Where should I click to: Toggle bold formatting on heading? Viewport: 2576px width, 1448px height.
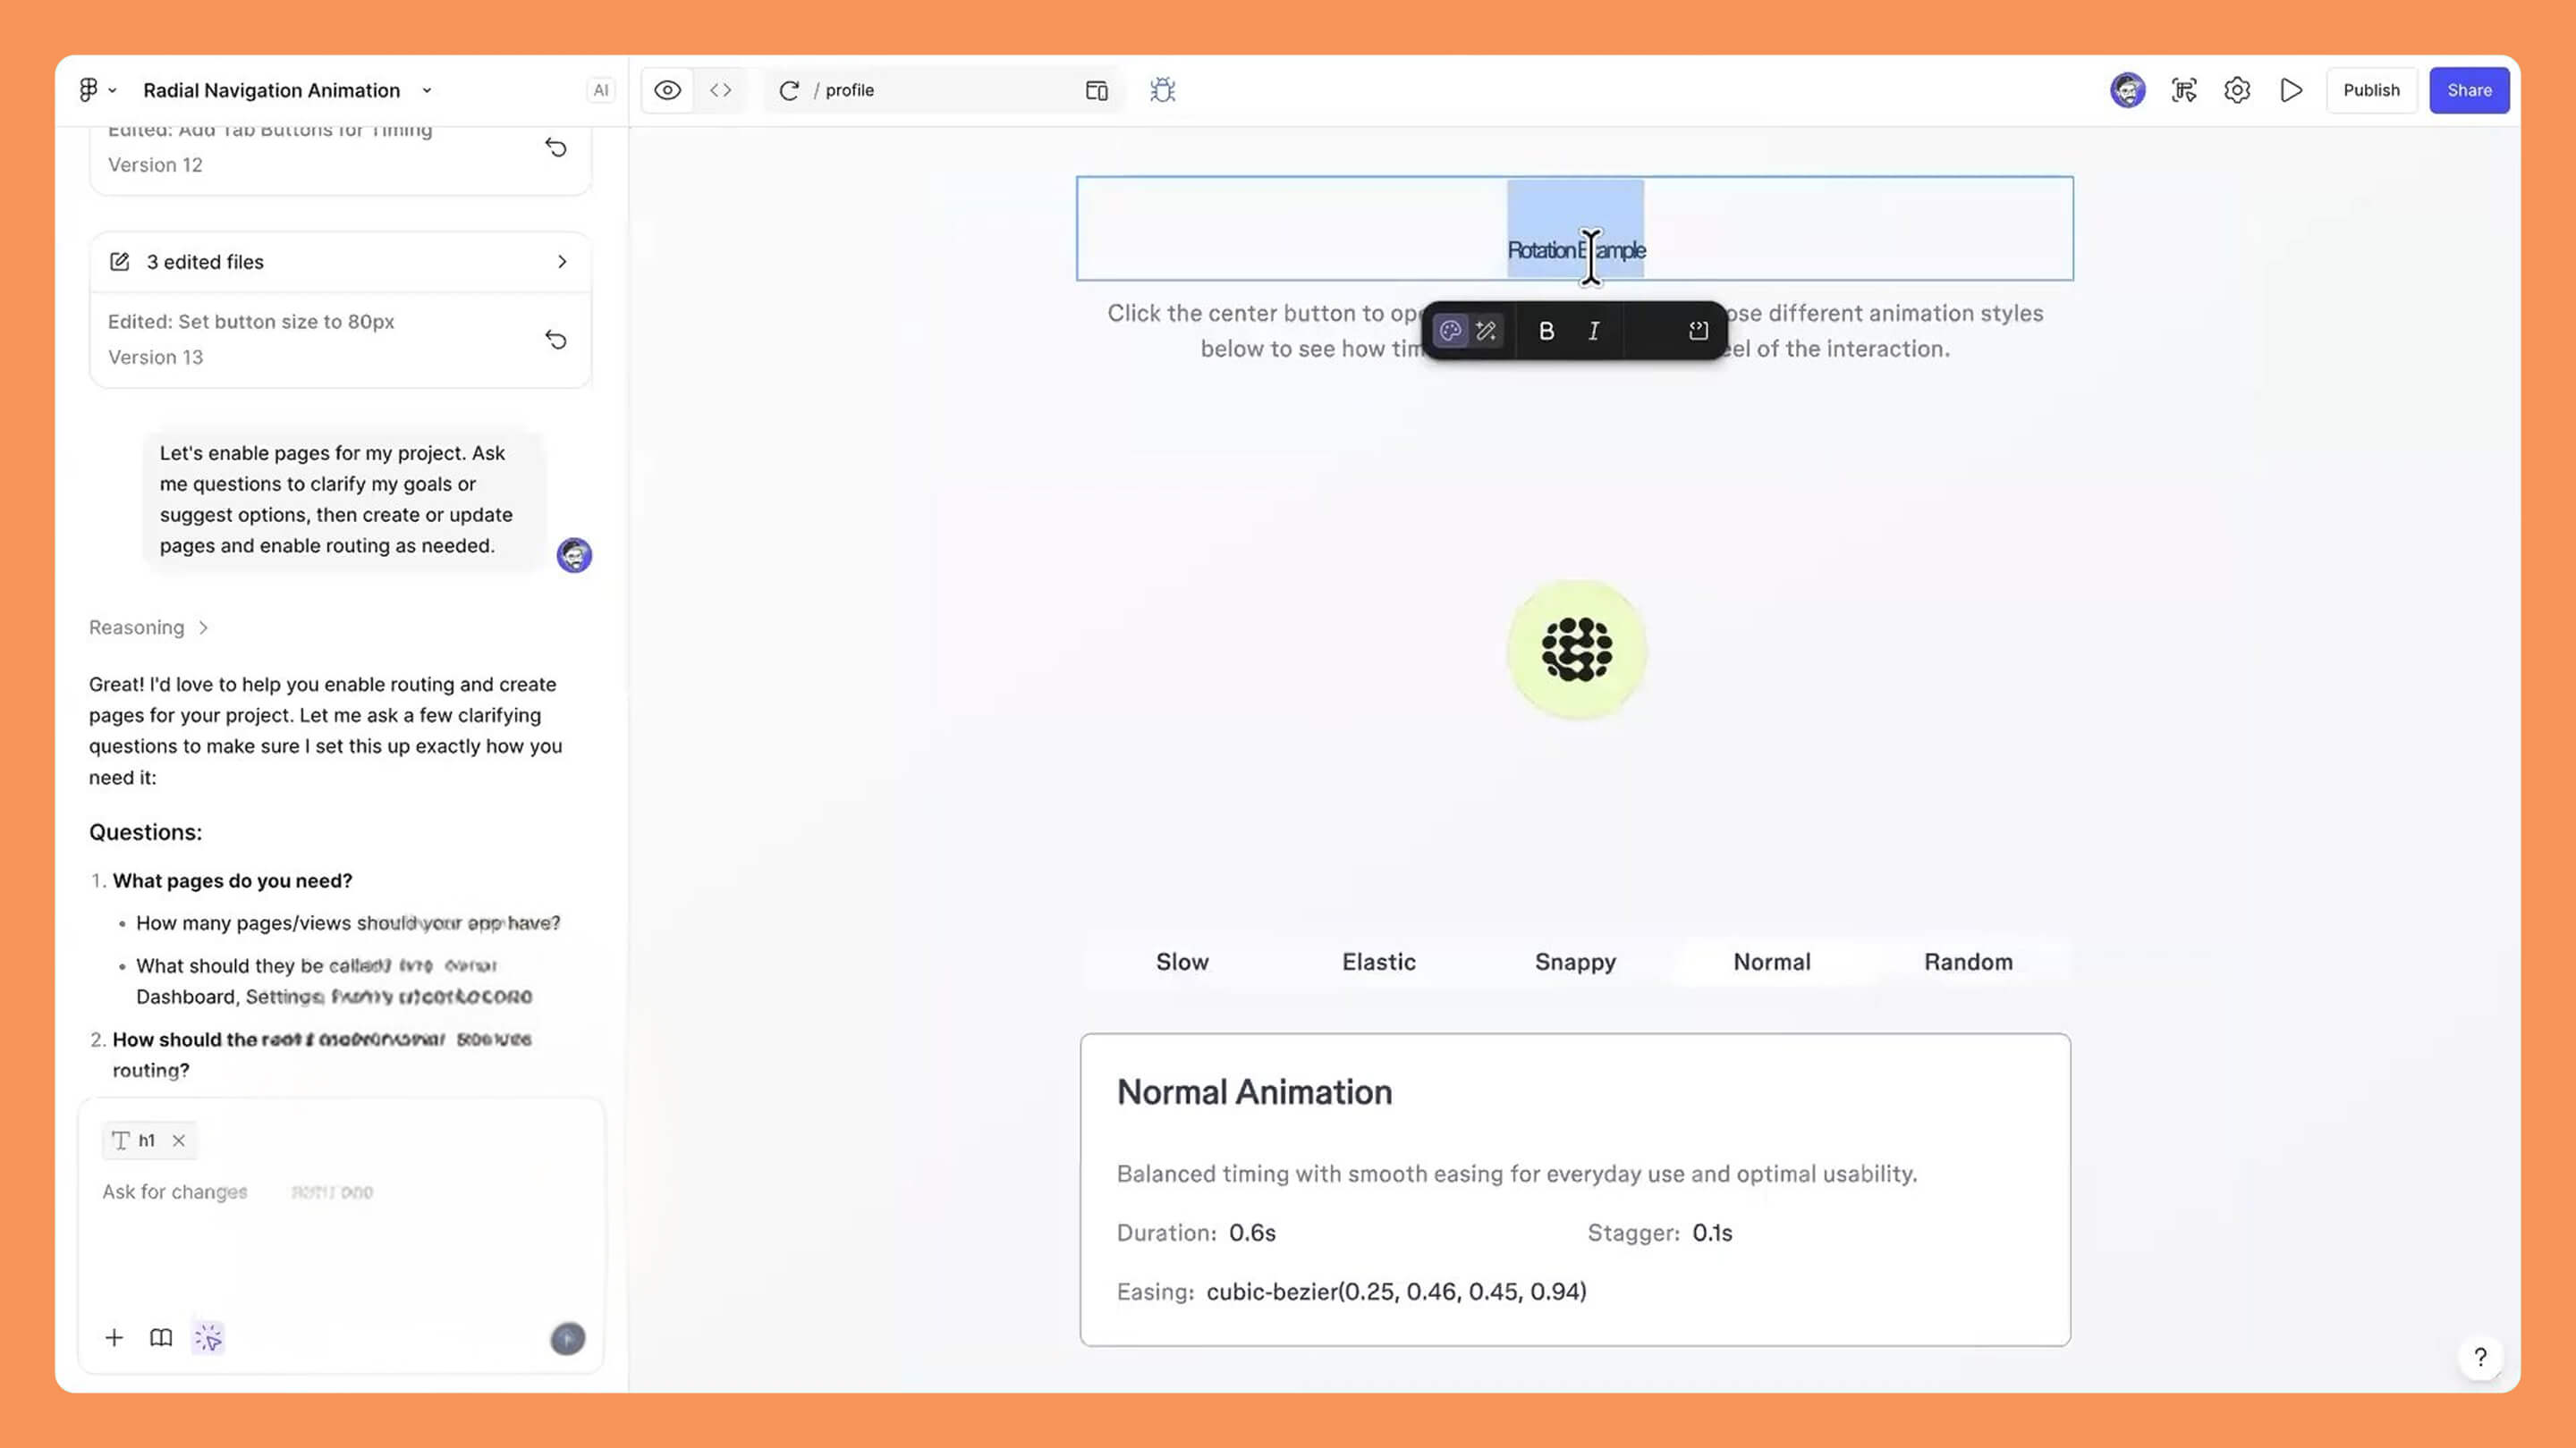(1546, 331)
